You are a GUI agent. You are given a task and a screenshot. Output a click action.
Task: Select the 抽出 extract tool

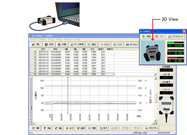(92, 45)
